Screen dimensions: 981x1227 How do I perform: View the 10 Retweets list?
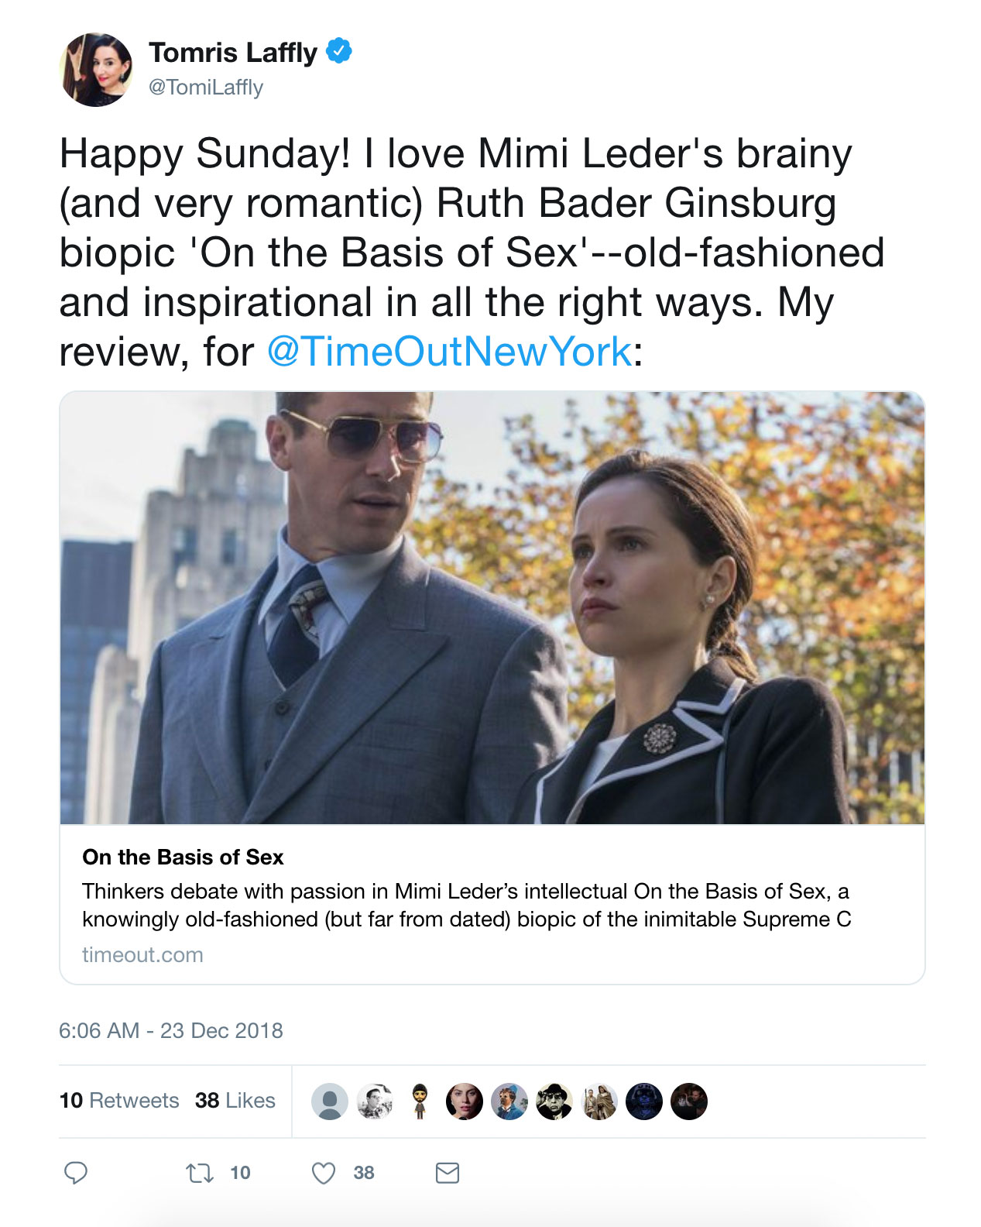[119, 1100]
